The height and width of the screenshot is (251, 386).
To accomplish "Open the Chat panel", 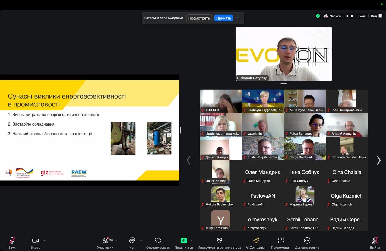I will 132,241.
